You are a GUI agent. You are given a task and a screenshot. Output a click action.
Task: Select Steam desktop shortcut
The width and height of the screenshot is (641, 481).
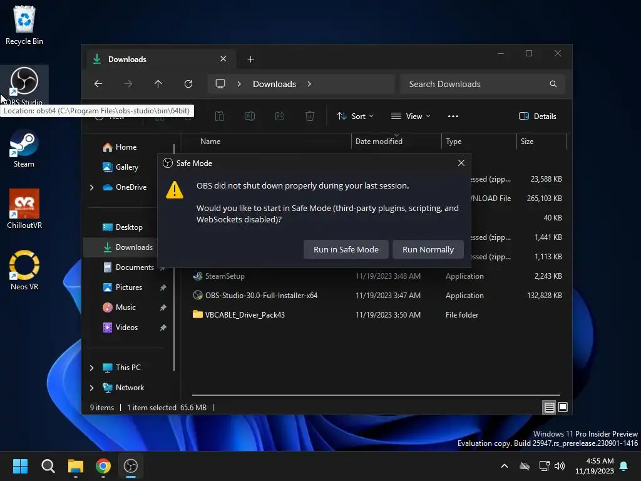tap(24, 148)
